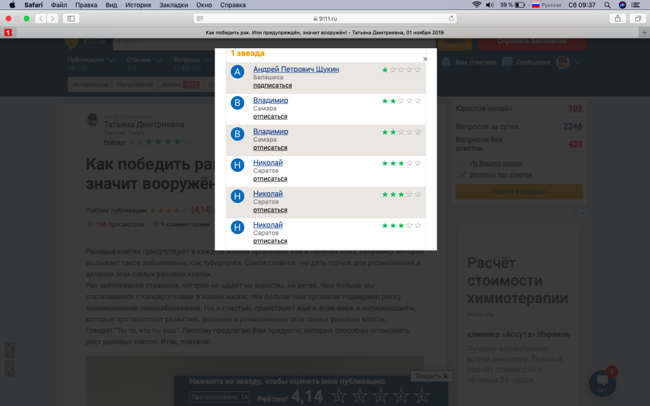This screenshot has height=406, width=650.
Task: Click Андрей Петрович Щукин's avatar
Action: [x=237, y=72]
